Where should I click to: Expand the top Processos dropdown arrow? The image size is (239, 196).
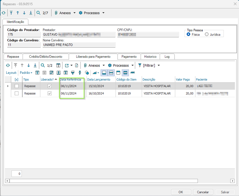pyautogui.click(x=103, y=13)
